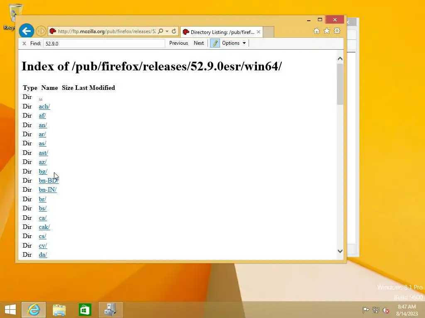Open the ast/ directory link

tap(43, 153)
